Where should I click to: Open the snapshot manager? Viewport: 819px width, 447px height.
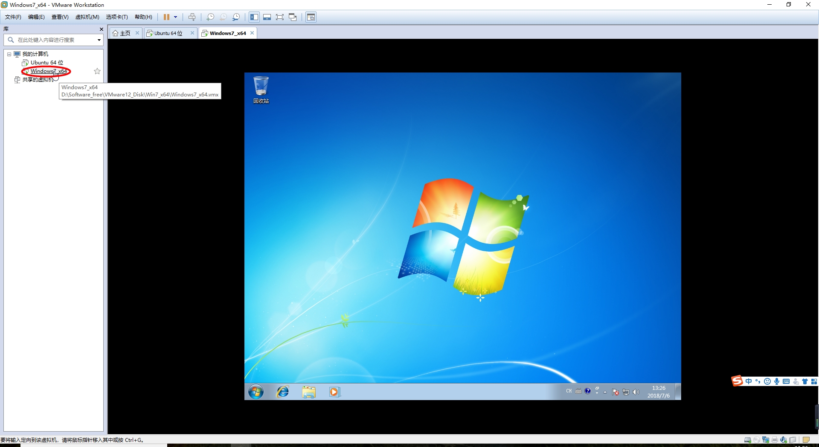tap(236, 17)
